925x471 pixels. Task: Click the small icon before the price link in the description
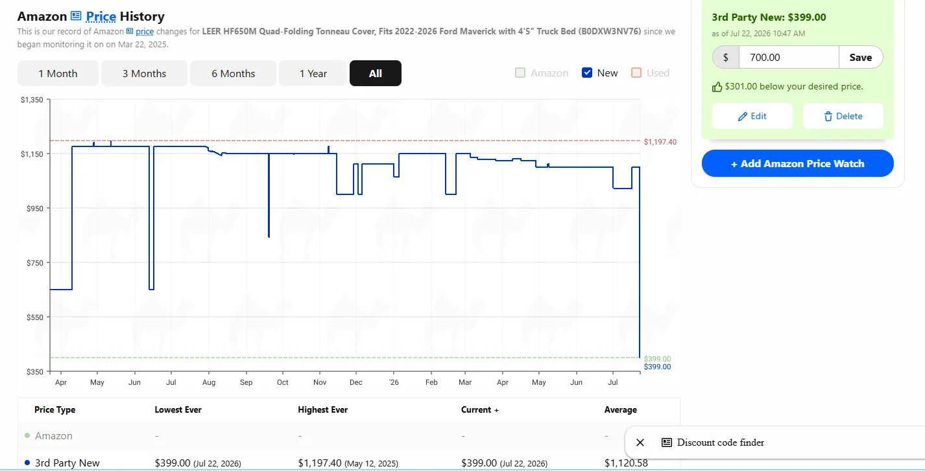(130, 31)
